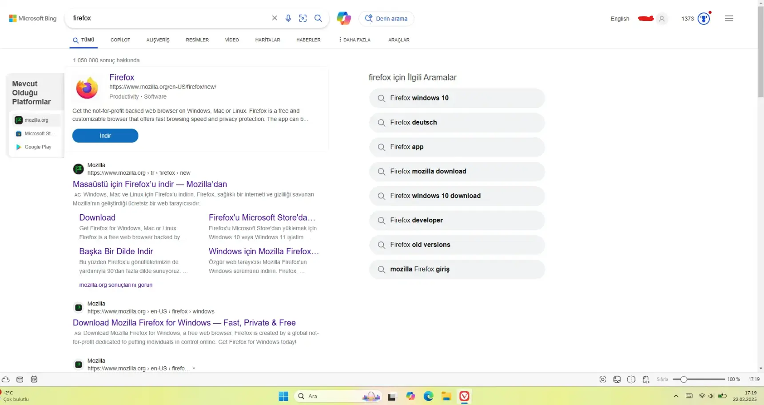Image resolution: width=764 pixels, height=405 pixels.
Task: Click Sıfırla to reset zoom
Action: (x=662, y=379)
